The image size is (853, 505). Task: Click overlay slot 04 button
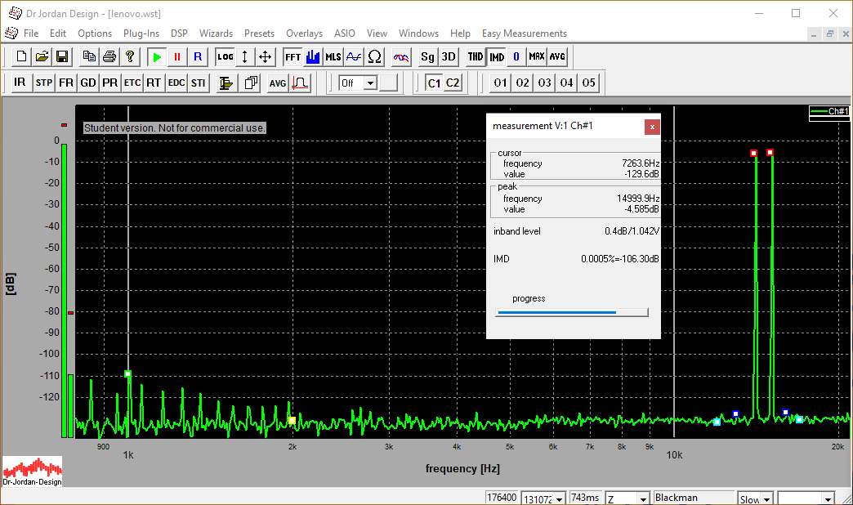(x=566, y=83)
